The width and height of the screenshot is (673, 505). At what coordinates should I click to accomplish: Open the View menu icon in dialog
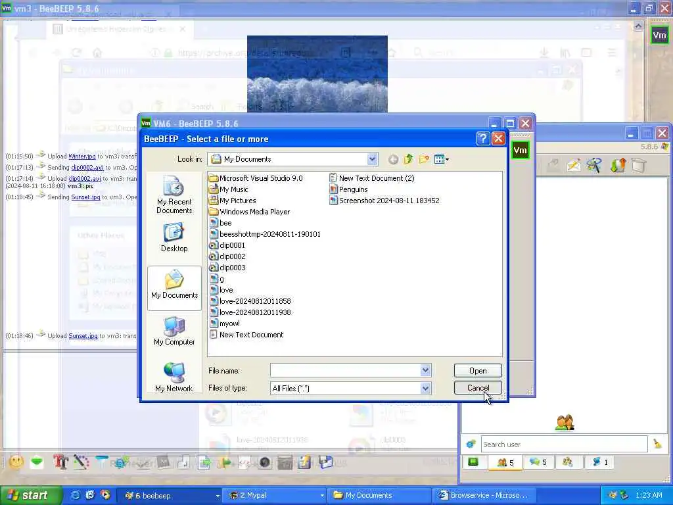441,160
